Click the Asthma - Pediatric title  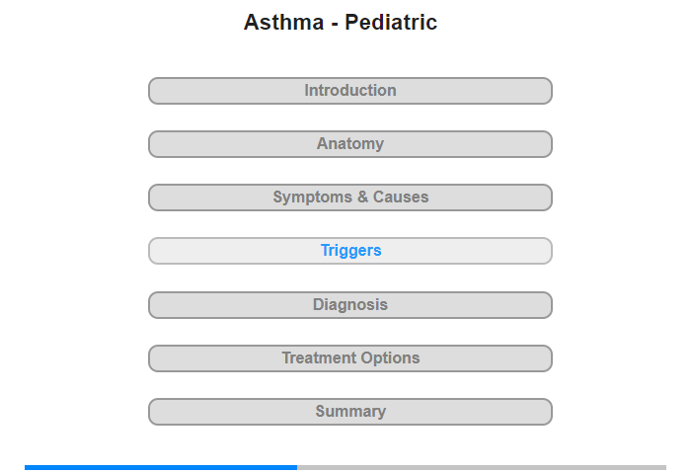pyautogui.click(x=341, y=23)
